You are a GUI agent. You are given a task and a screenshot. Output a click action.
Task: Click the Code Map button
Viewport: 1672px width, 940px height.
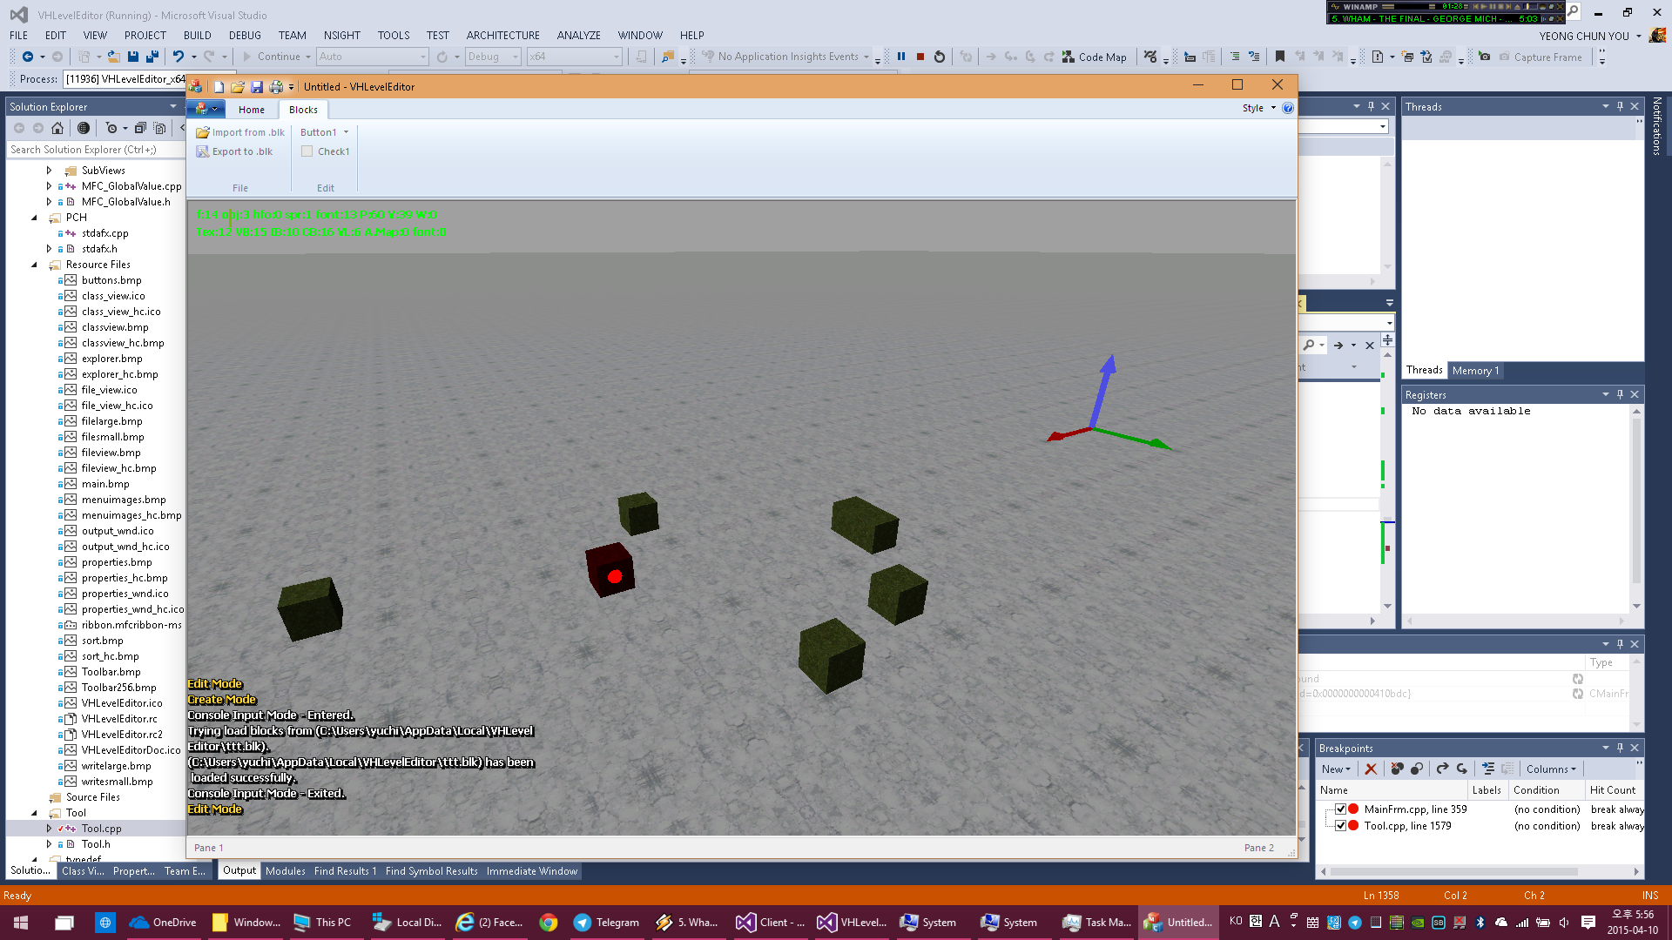coord(1094,57)
